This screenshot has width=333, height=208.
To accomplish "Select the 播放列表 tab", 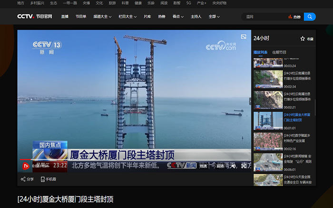I will [x=260, y=52].
